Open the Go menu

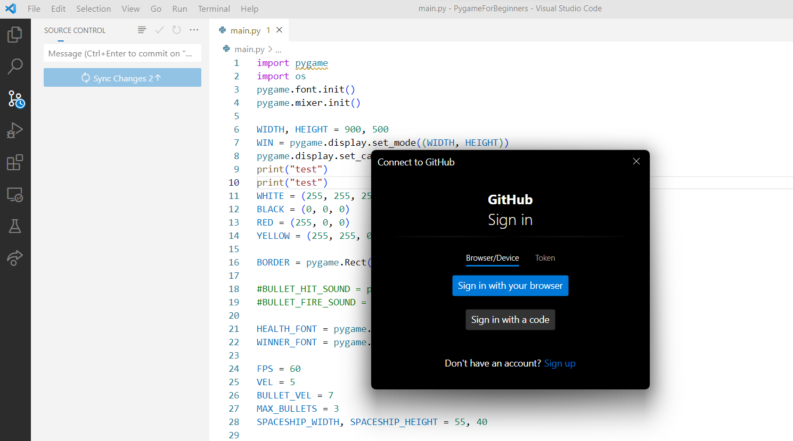156,9
